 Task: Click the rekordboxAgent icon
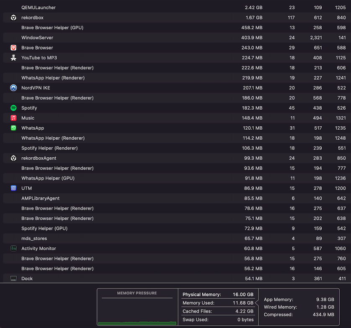(x=13, y=158)
